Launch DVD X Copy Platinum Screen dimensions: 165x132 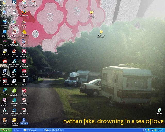coord(5,73)
